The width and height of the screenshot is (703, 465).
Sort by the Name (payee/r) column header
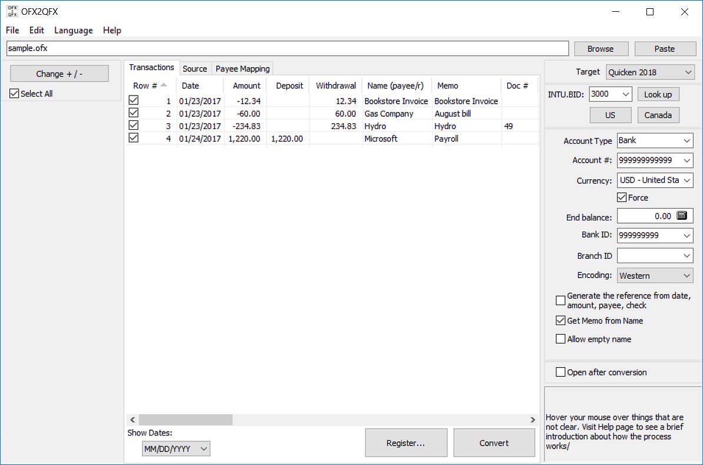pos(397,85)
